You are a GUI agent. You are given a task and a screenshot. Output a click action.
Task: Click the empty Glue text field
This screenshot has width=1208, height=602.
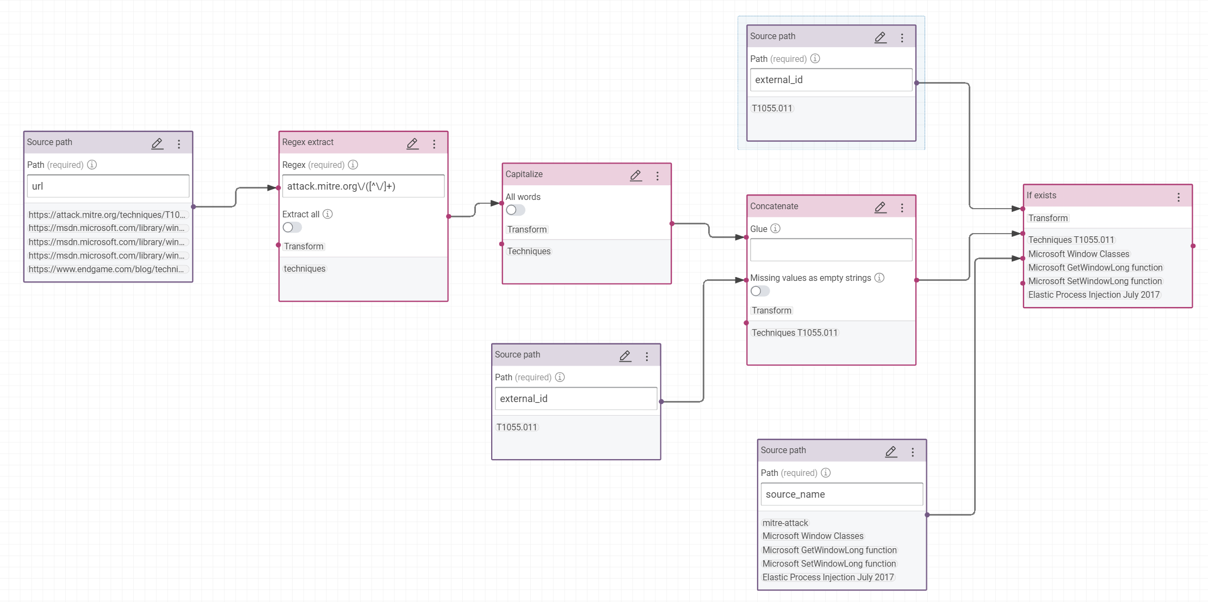pyautogui.click(x=831, y=250)
